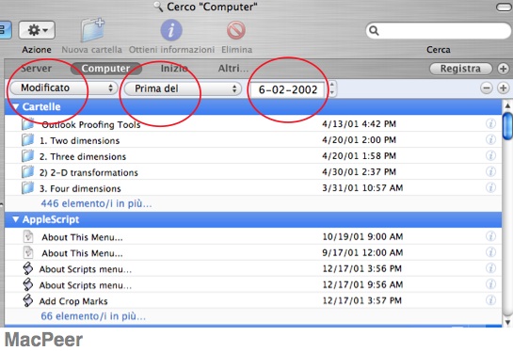Select the 3. Four dimensions folder

point(253,188)
